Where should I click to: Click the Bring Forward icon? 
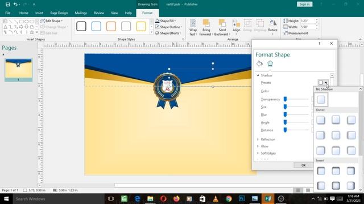click(206, 23)
